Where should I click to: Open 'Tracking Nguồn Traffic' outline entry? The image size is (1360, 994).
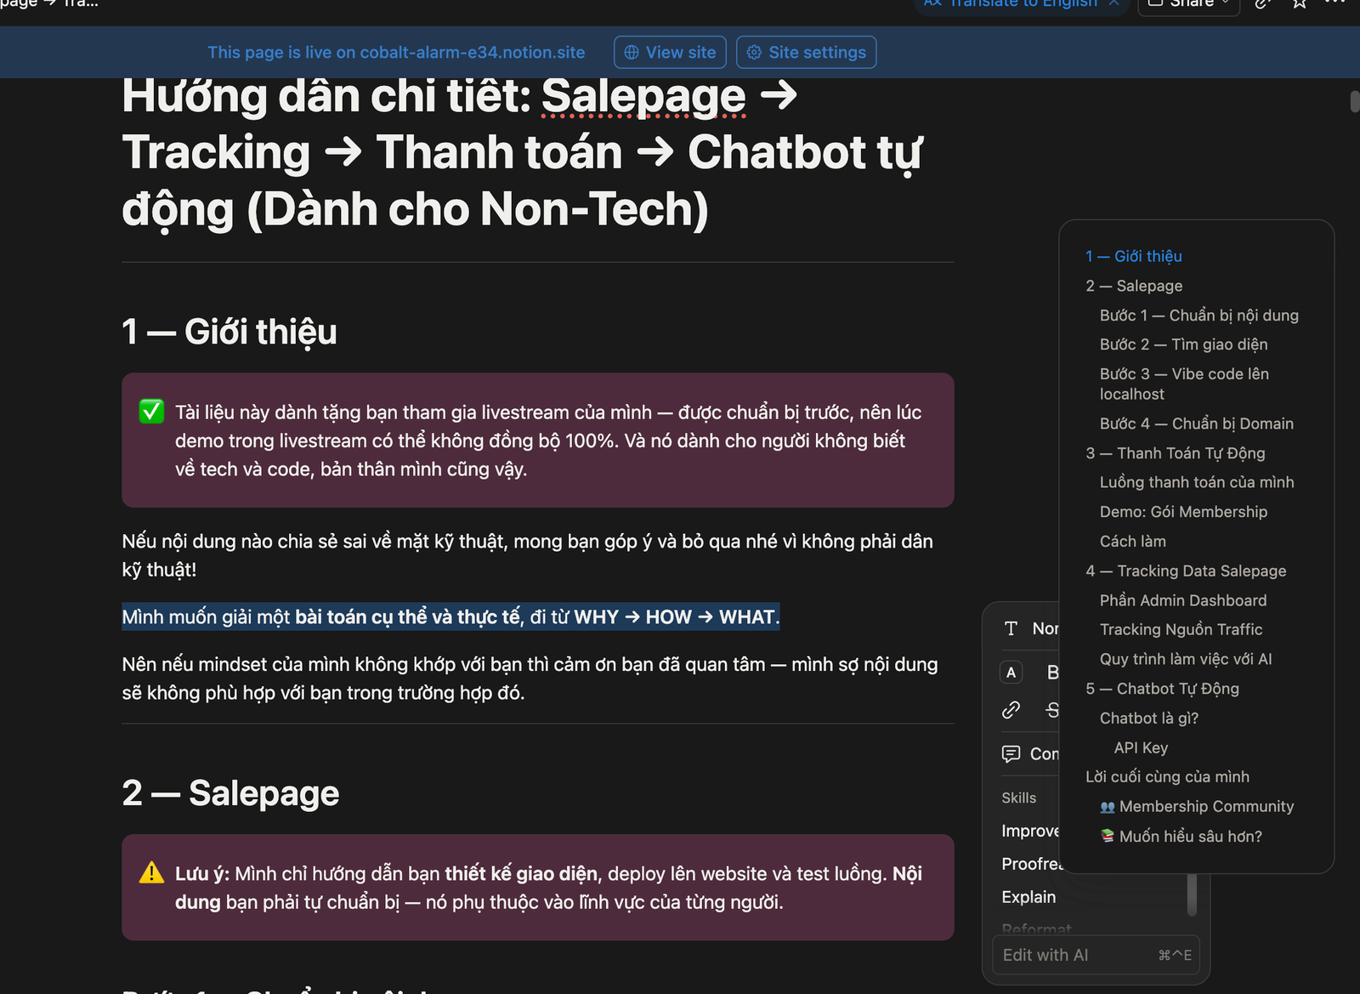1181,629
